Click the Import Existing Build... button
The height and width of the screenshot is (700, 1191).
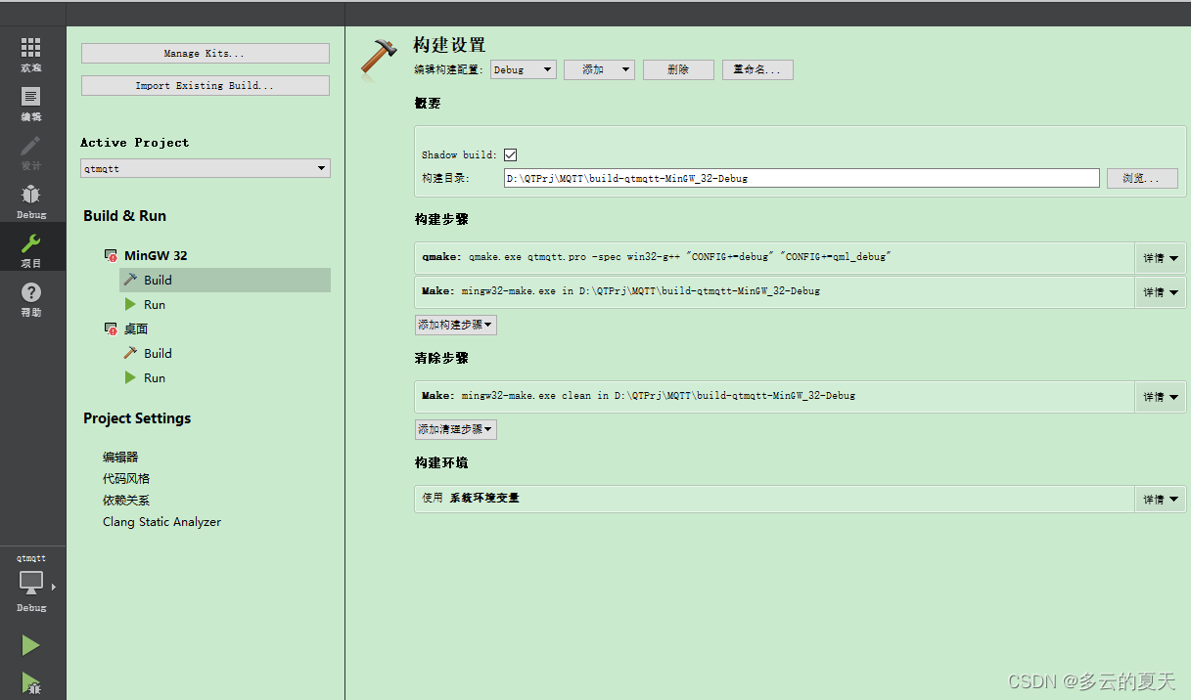click(x=206, y=85)
